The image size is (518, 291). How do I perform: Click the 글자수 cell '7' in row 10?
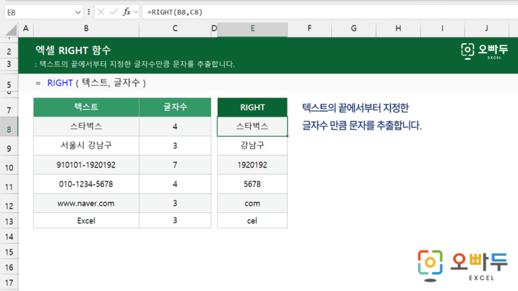(x=175, y=164)
